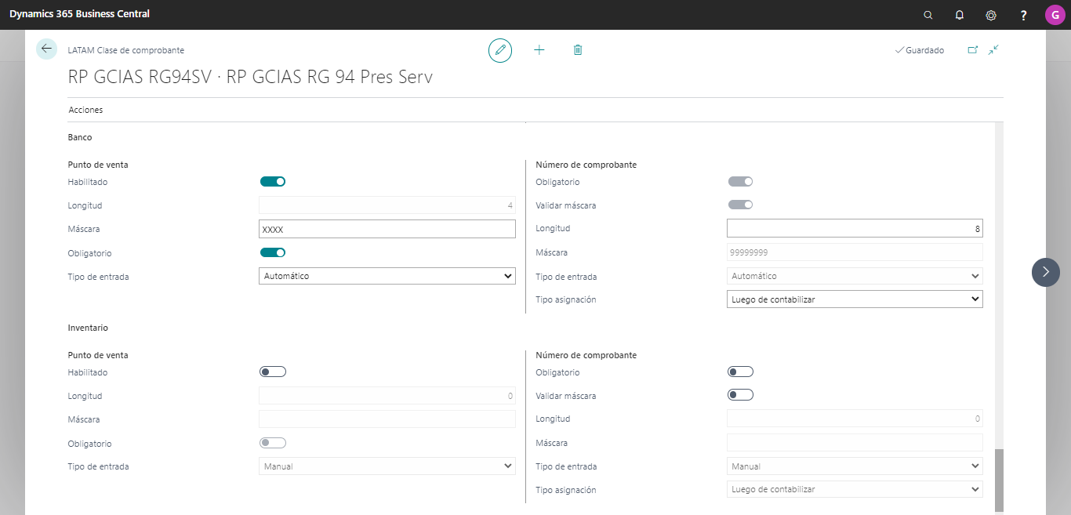This screenshot has height=515, width=1071.
Task: Click Inventario Punto de venta Máscara field
Action: point(387,419)
